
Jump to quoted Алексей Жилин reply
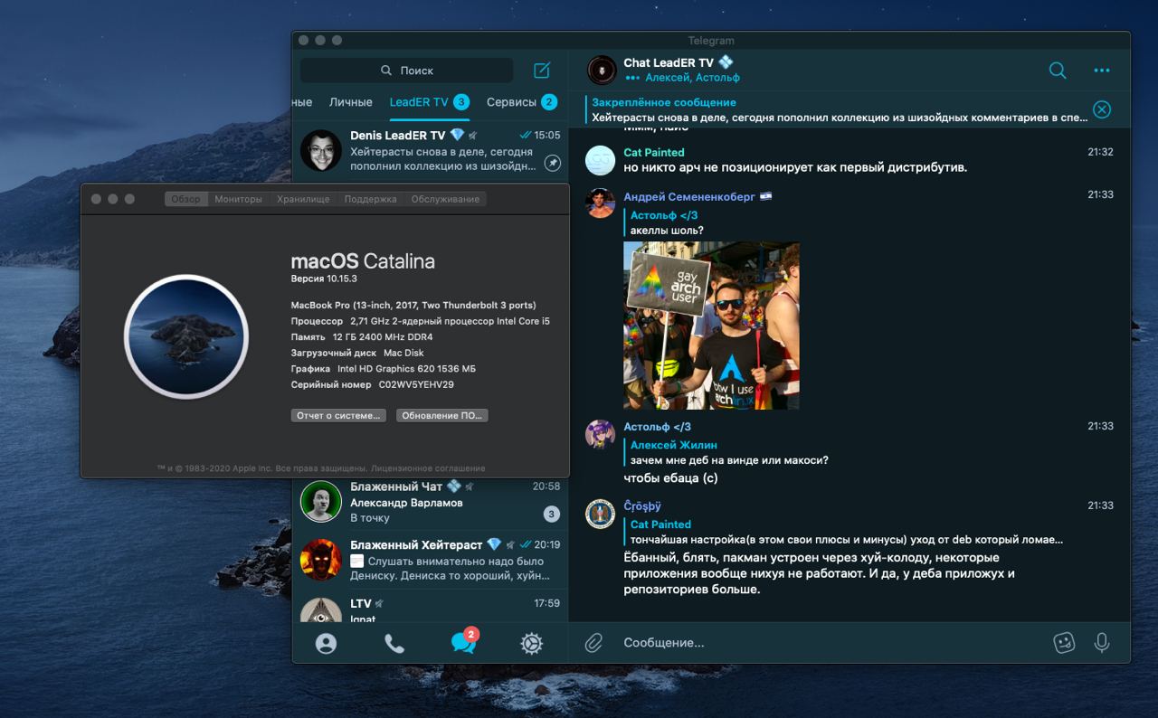coord(728,452)
